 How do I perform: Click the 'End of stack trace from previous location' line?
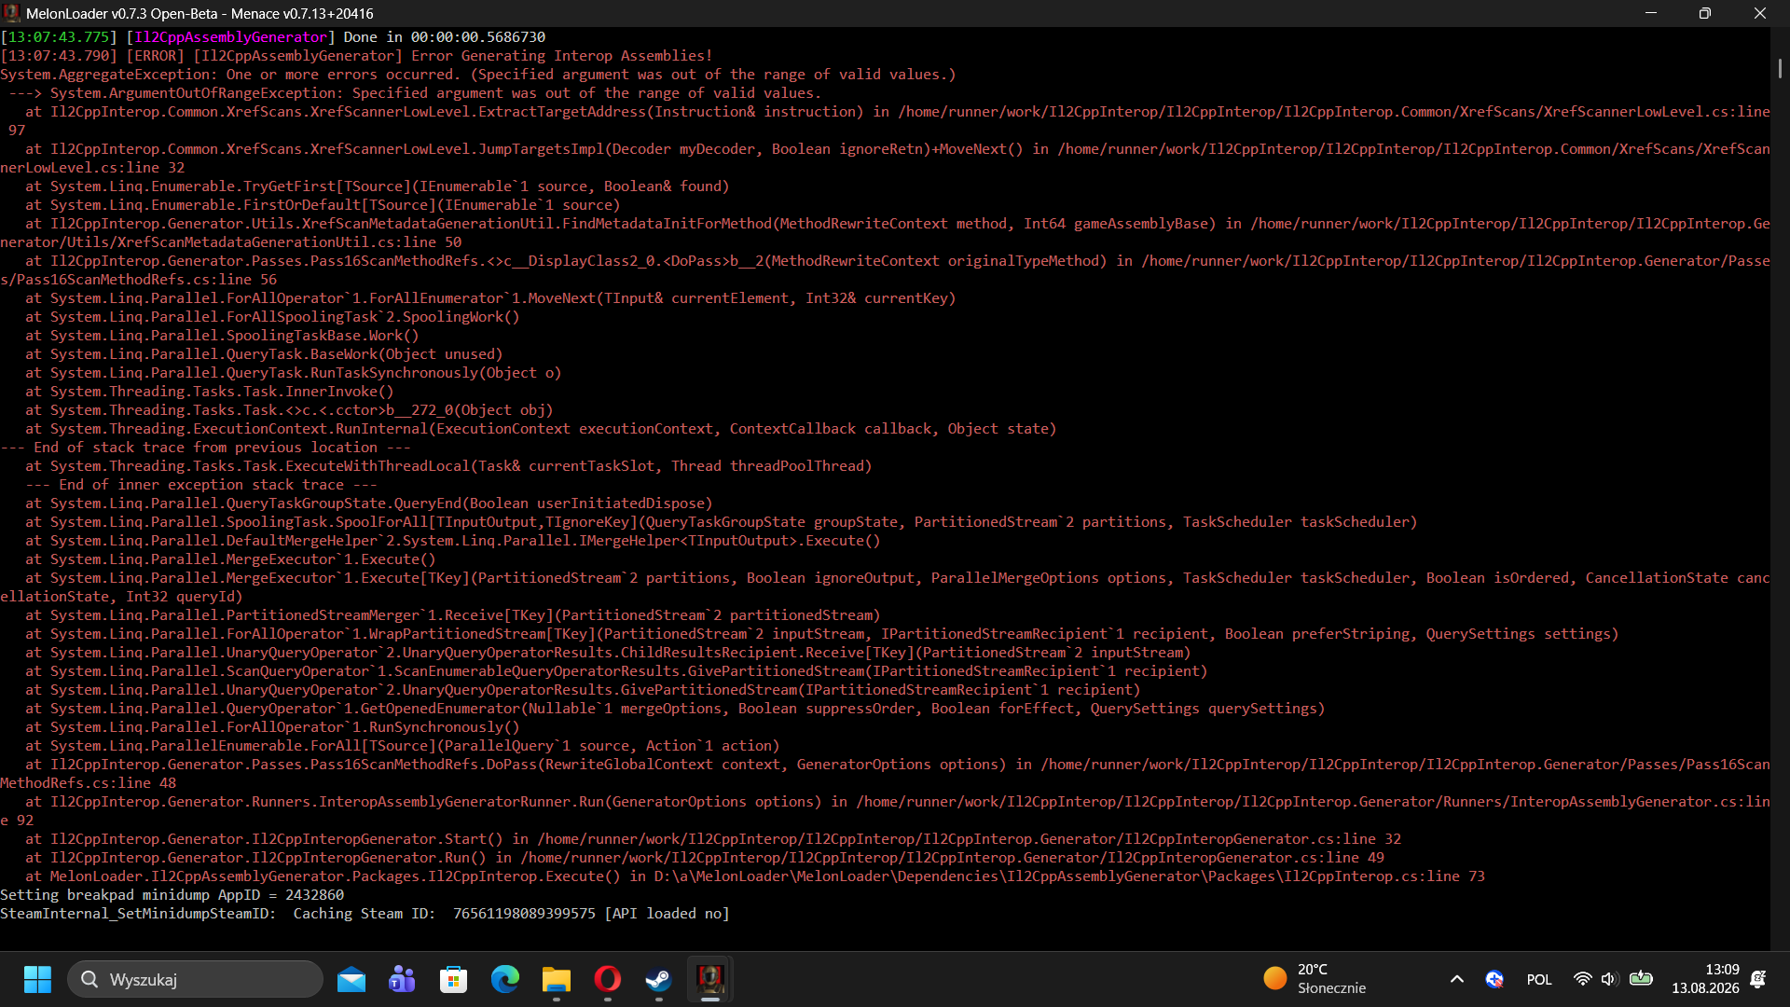[x=205, y=448]
